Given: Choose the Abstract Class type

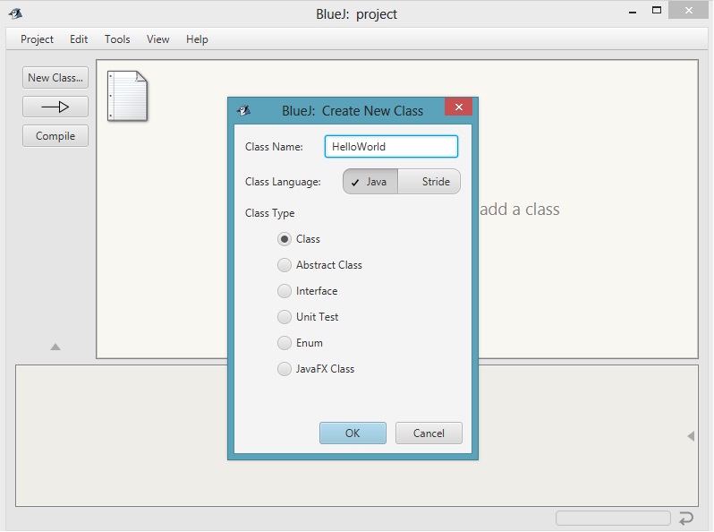Looking at the screenshot, I should coord(285,265).
